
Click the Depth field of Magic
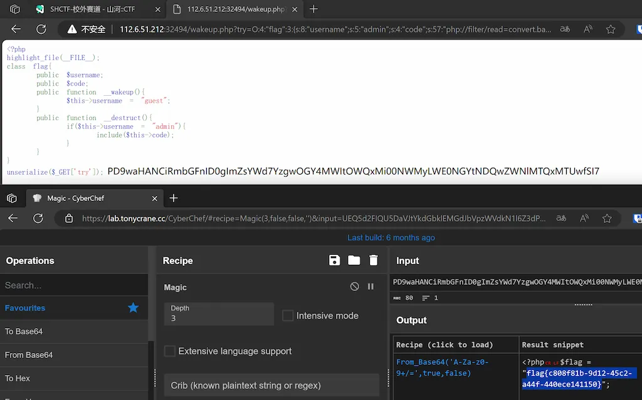[218, 317]
